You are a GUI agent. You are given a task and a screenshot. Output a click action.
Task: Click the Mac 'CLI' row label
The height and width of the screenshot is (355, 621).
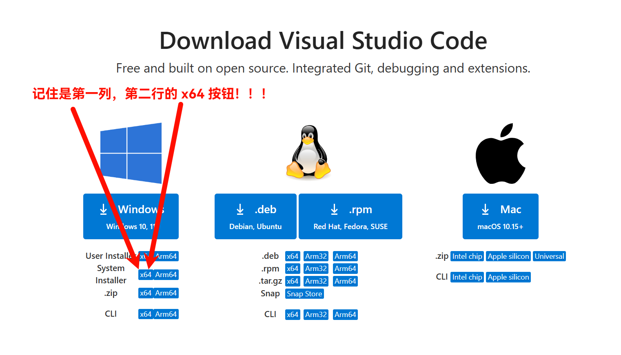(442, 277)
